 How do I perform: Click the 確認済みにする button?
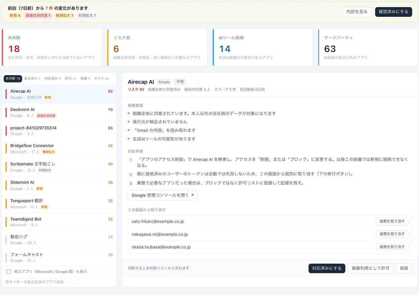click(x=394, y=12)
